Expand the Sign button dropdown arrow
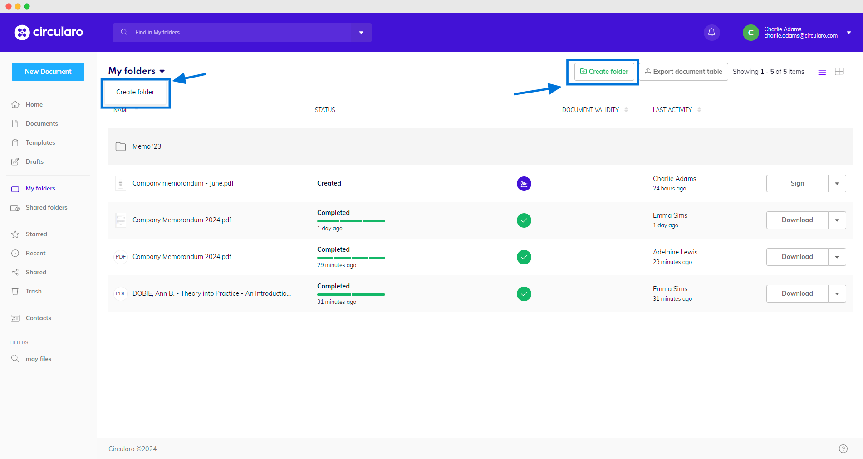This screenshot has height=459, width=863. point(837,184)
